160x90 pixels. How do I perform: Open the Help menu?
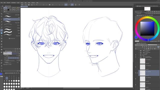pos(37,3)
